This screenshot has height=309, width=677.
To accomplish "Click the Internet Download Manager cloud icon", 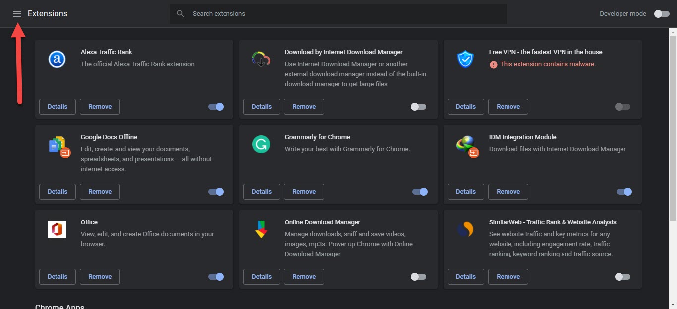I will [x=261, y=60].
